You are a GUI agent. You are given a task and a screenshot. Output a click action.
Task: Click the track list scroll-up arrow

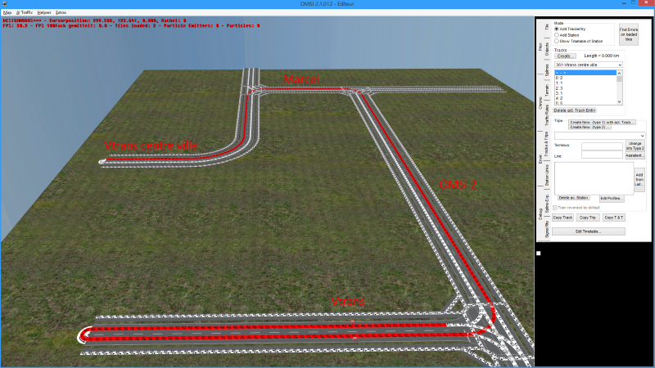(619, 73)
